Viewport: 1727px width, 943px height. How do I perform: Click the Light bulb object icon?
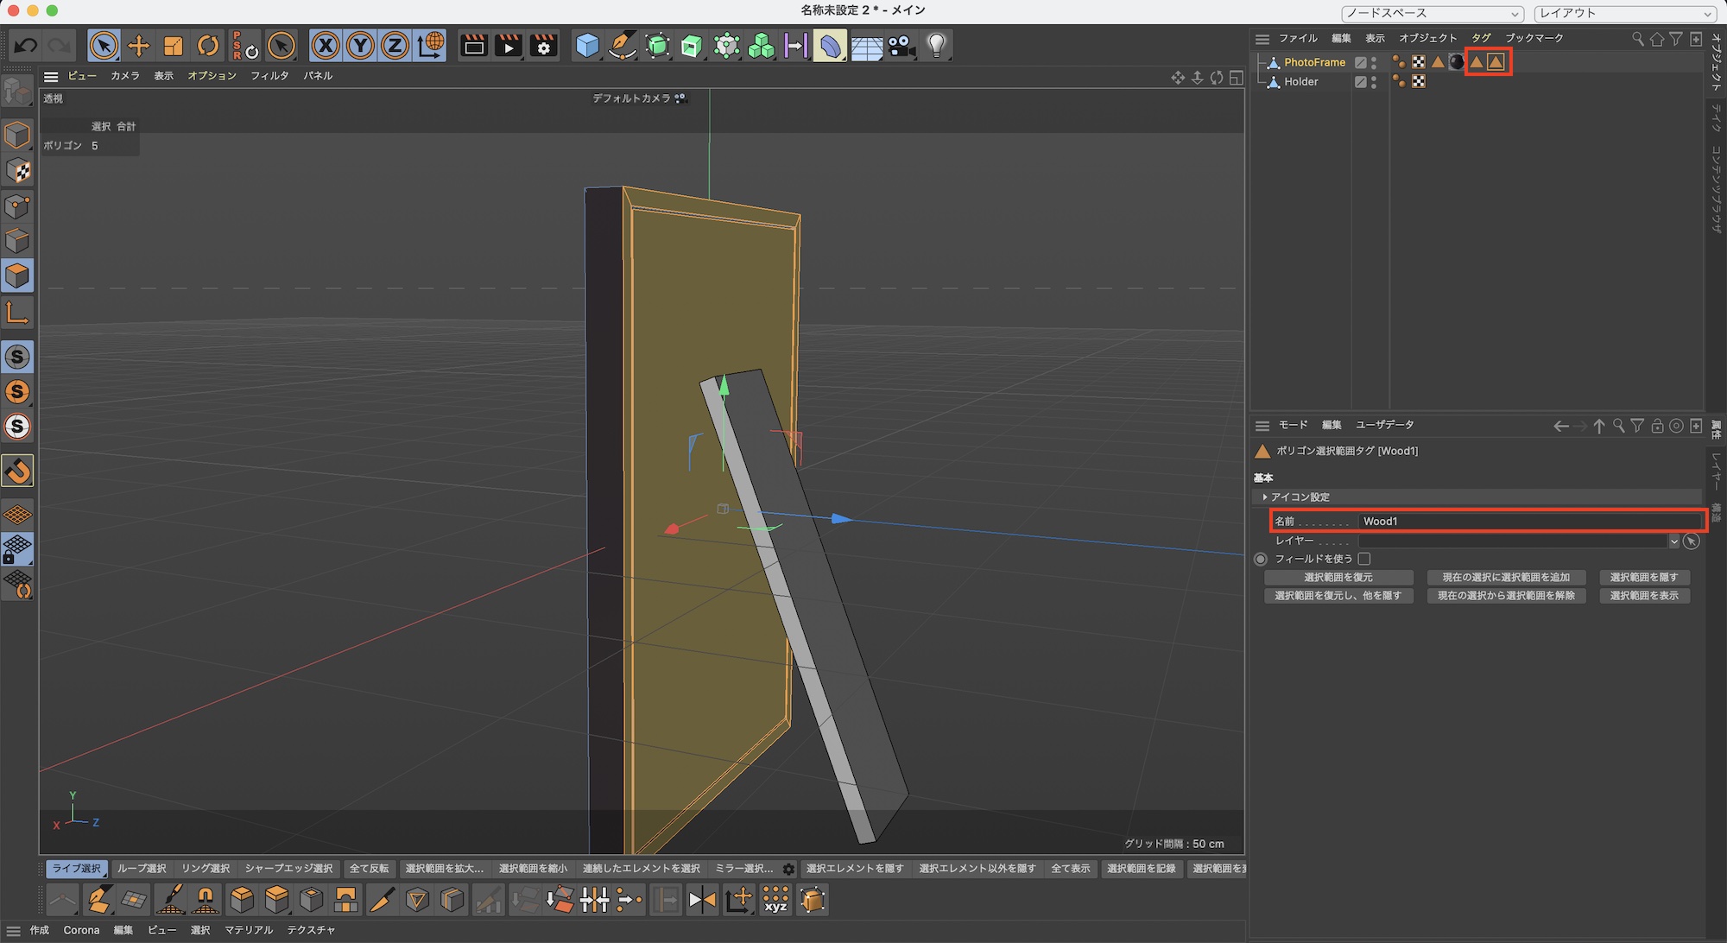pyautogui.click(x=936, y=46)
